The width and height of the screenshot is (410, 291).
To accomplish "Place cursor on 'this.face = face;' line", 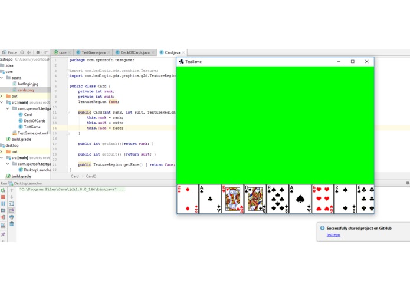I will (x=105, y=128).
